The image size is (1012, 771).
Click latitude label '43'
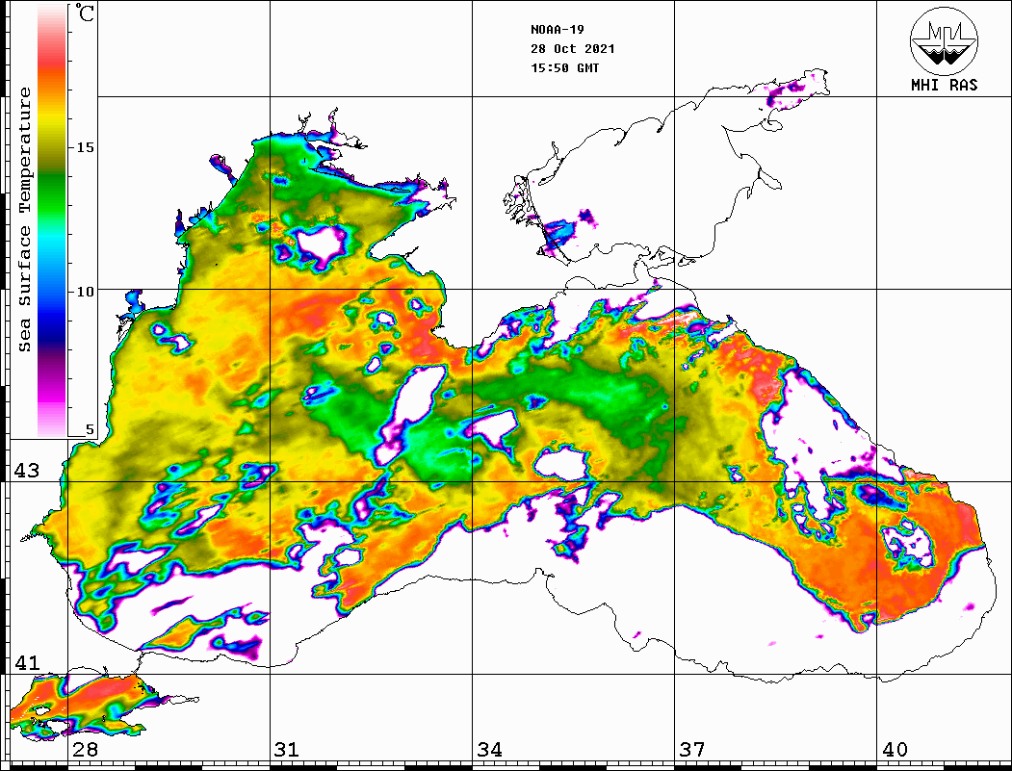coord(26,471)
